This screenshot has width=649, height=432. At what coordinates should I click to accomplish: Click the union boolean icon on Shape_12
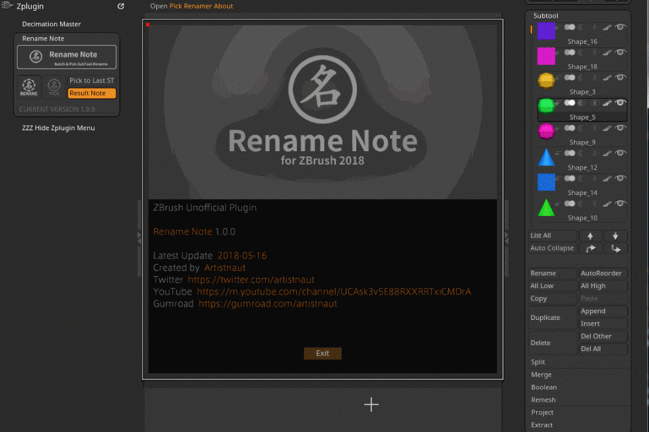569,153
